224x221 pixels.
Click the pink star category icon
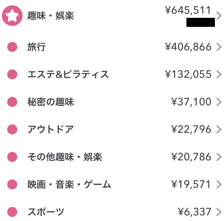[x=12, y=16]
